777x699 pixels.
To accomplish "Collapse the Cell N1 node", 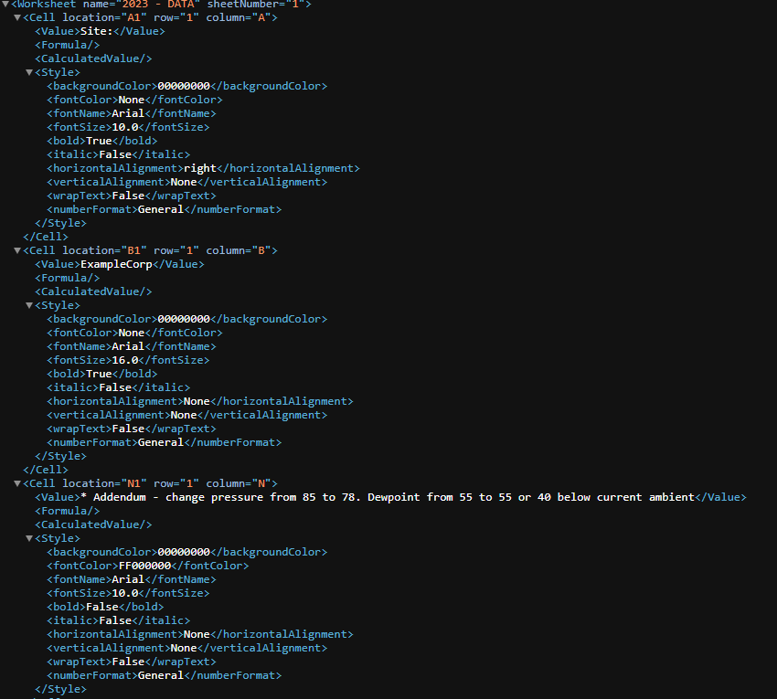I will point(17,483).
